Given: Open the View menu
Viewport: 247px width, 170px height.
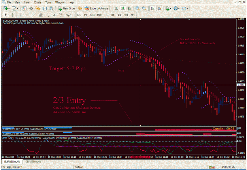Looking at the screenshot, I should (x=17, y=2).
